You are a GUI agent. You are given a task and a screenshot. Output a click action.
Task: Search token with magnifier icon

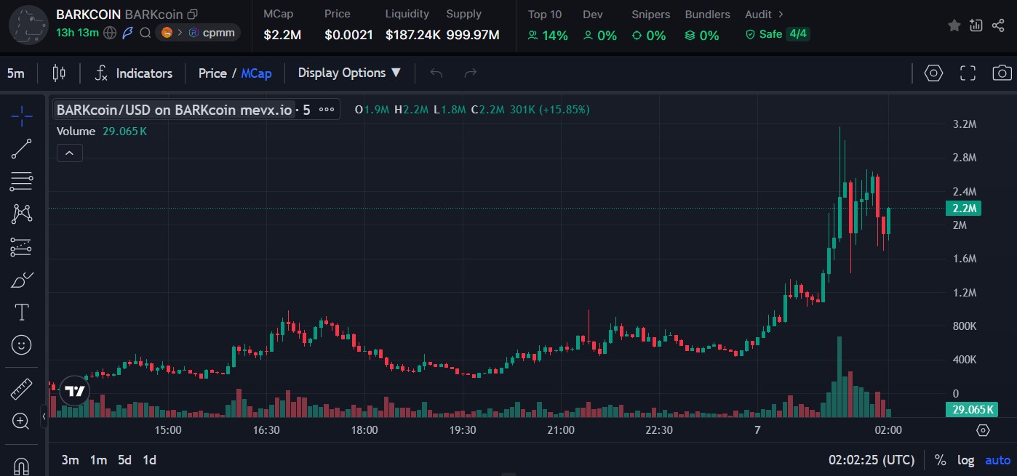pyautogui.click(x=145, y=33)
